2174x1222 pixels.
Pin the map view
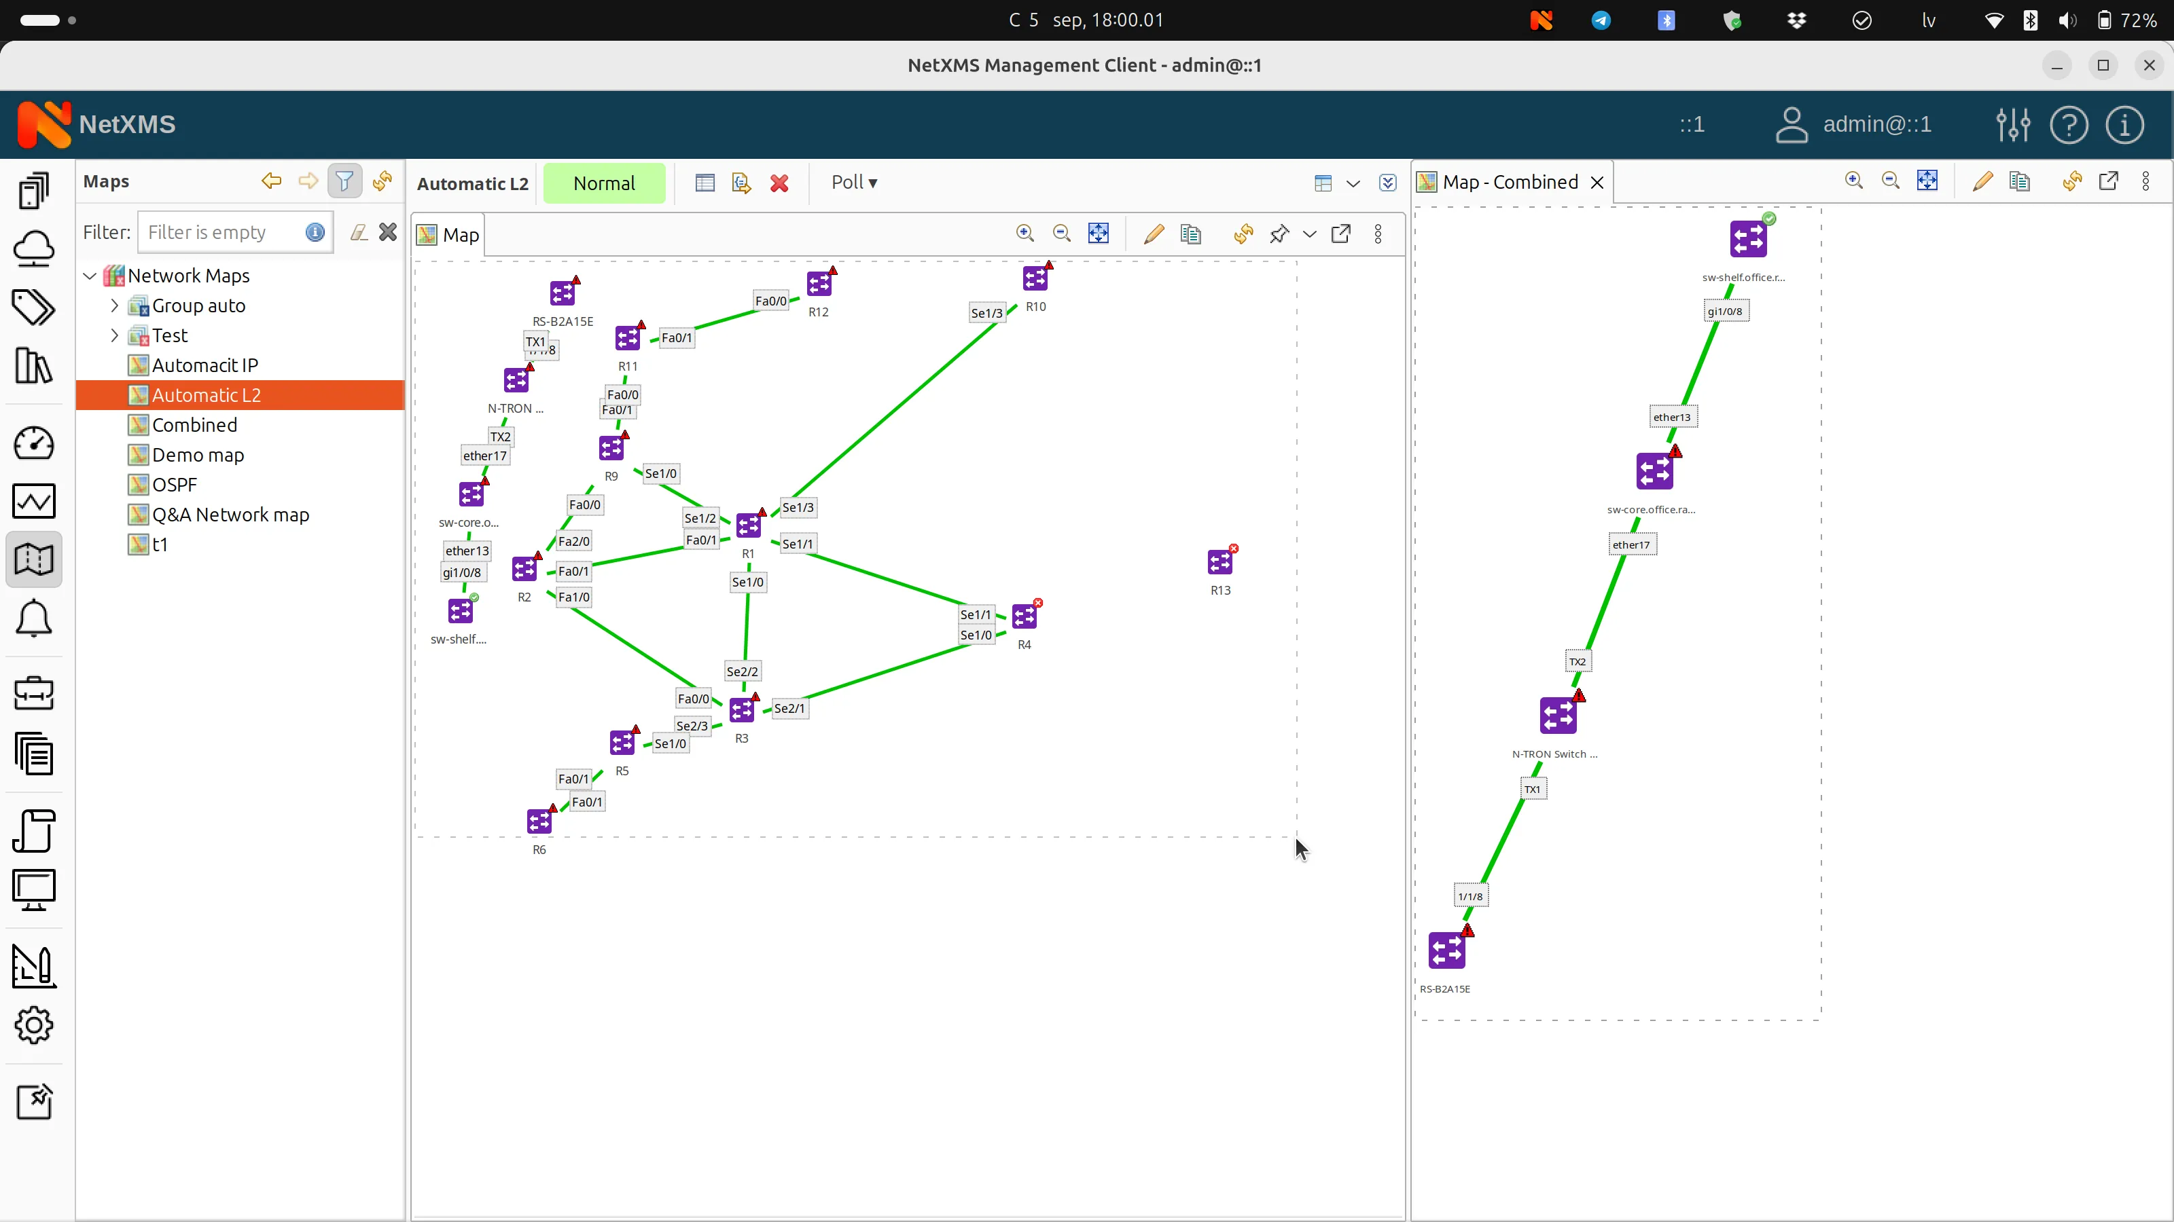coord(1279,234)
